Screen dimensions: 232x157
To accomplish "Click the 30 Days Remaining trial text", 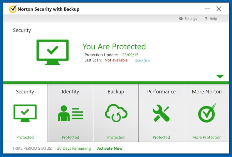I will pyautogui.click(x=74, y=148).
